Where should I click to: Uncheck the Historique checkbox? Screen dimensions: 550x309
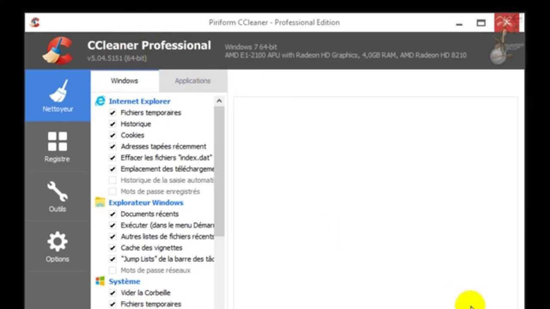113,124
